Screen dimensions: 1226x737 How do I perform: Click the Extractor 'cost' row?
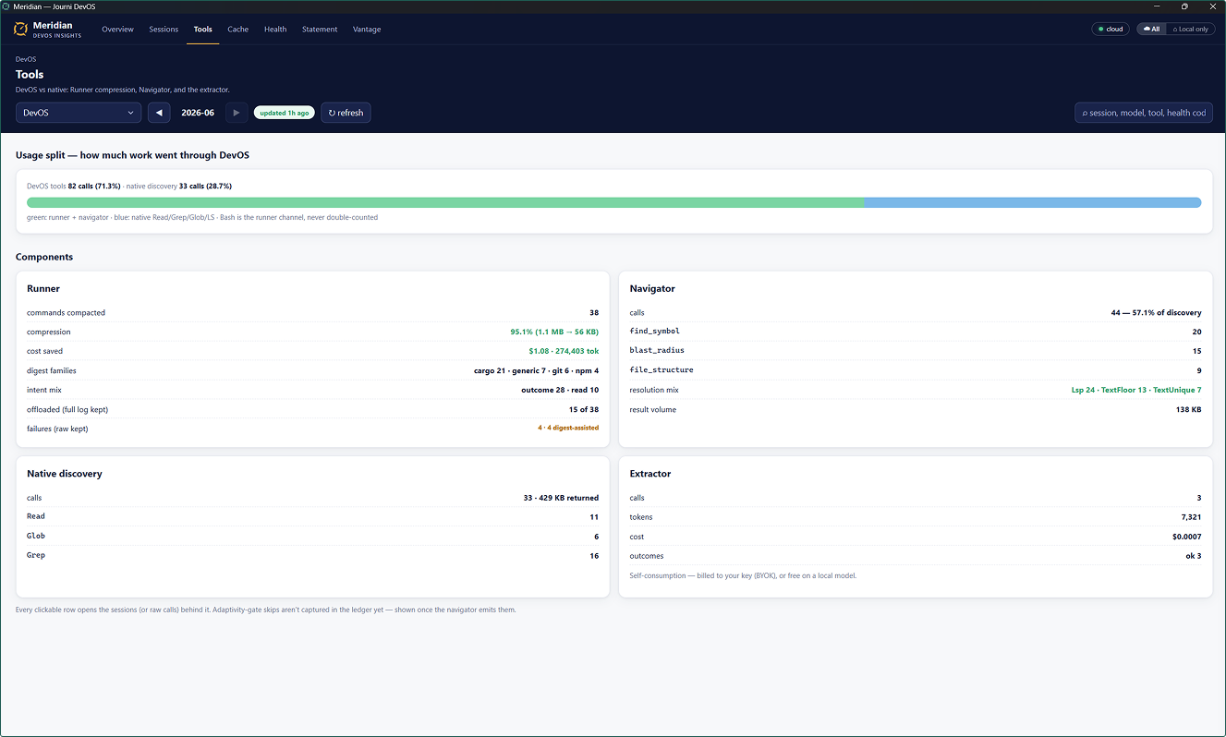(x=916, y=537)
